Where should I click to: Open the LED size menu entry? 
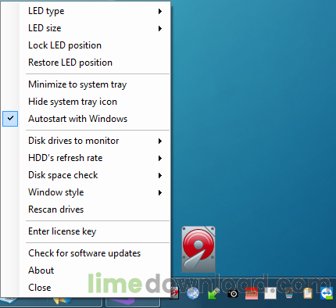pyautogui.click(x=85, y=28)
